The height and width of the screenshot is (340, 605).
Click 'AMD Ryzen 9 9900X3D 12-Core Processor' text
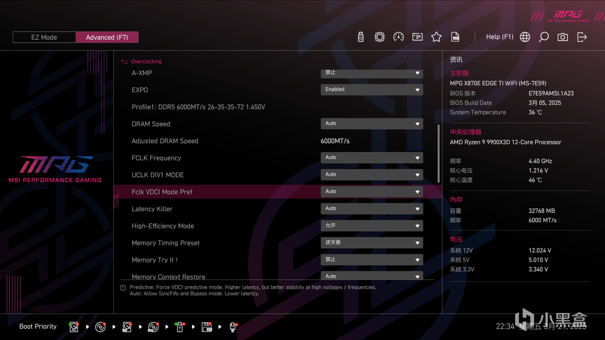505,142
